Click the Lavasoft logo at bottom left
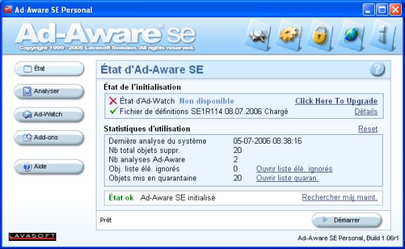Screen dimensions: 405x249 point(32,237)
